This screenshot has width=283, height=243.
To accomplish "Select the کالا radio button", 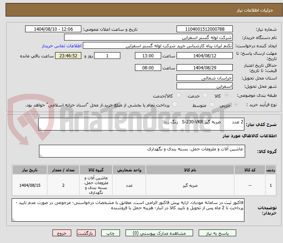I will pyautogui.click(x=226, y=95).
